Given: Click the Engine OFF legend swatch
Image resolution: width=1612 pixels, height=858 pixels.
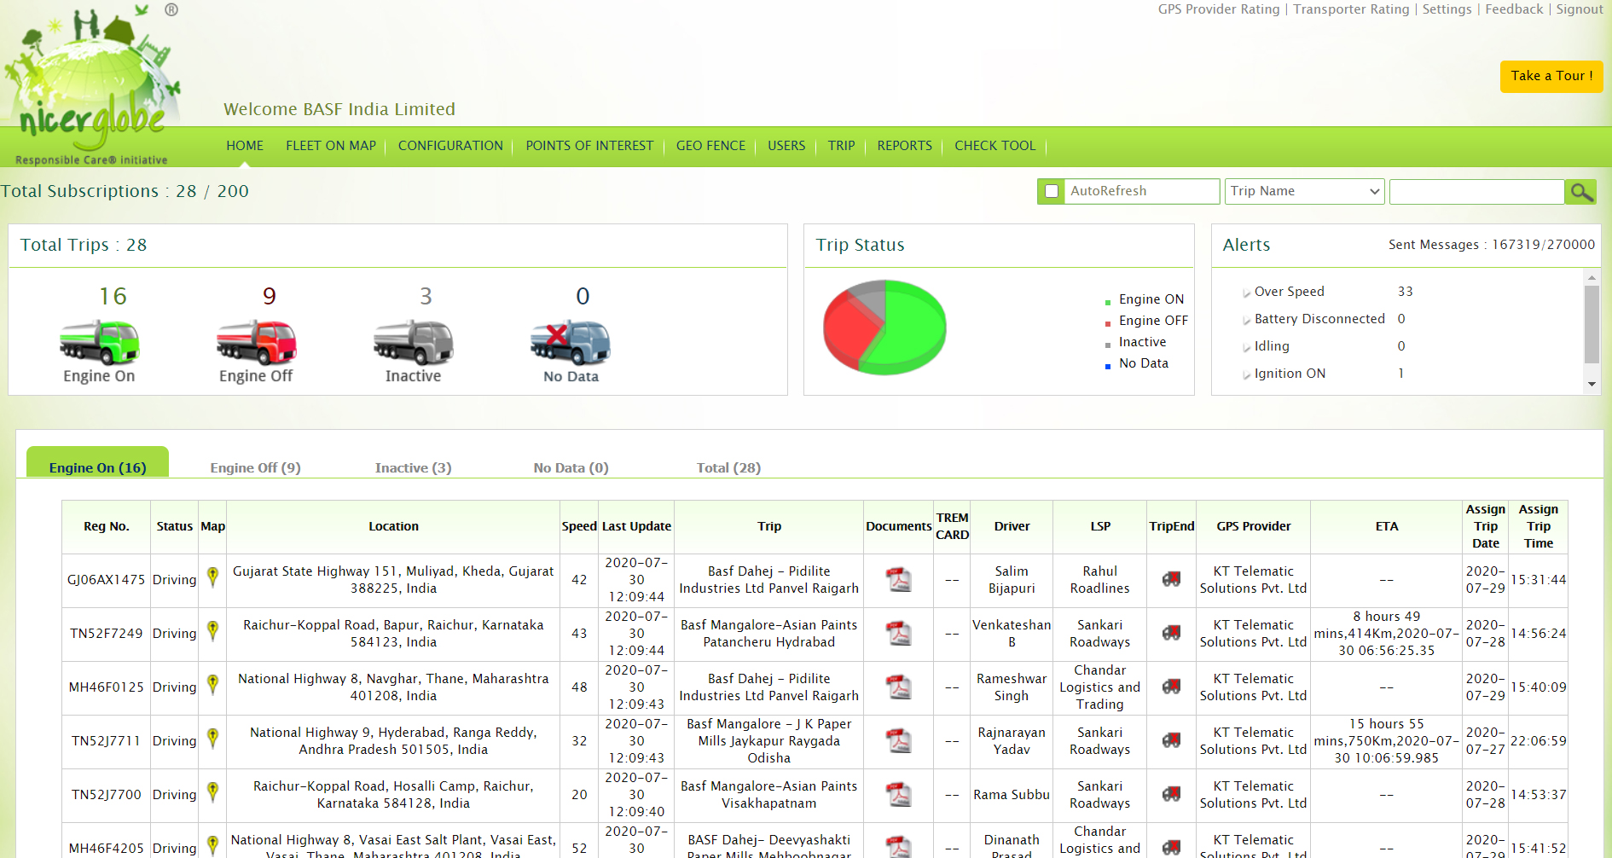Looking at the screenshot, I should tap(1108, 323).
